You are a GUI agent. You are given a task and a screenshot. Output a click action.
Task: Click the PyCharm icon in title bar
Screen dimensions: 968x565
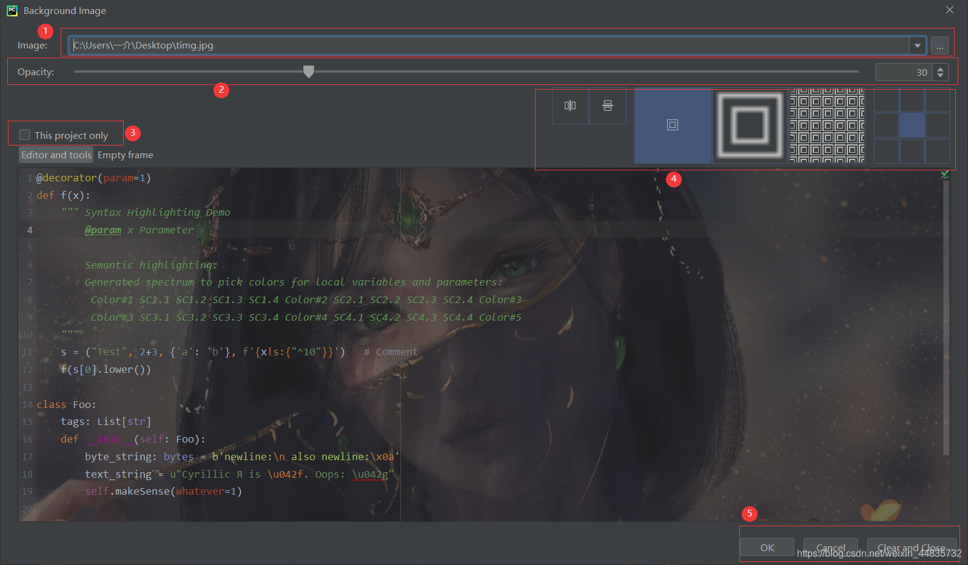coord(12,10)
